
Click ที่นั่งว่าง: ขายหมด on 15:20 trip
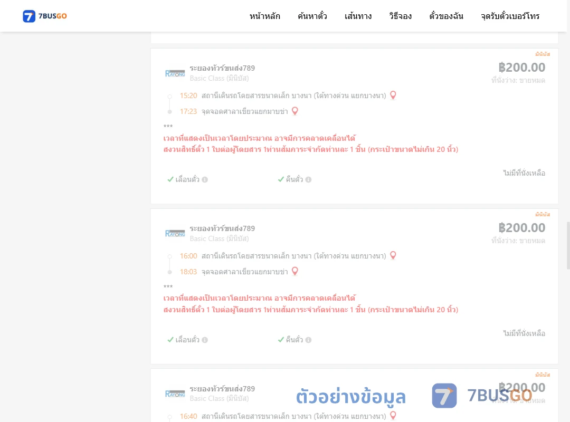pos(518,80)
